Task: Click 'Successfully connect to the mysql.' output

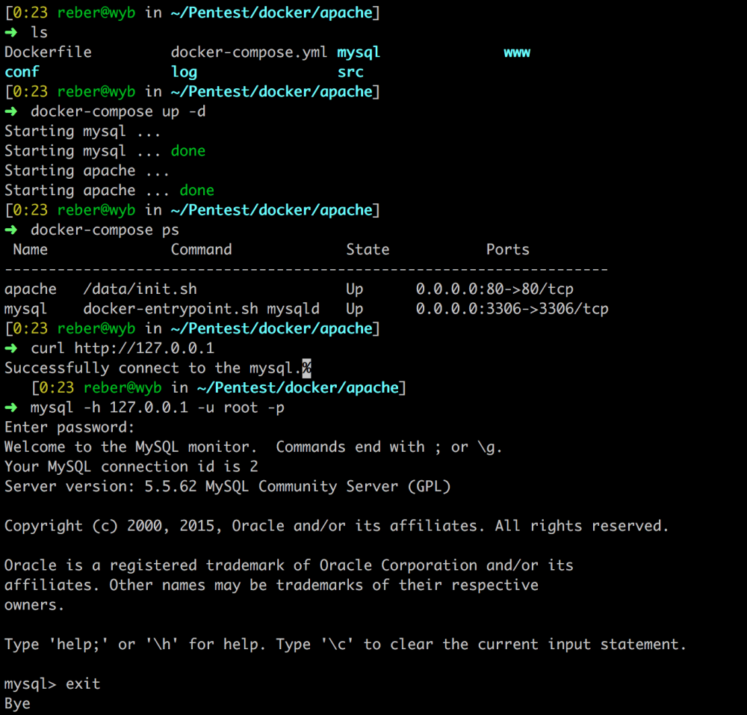Action: tap(153, 368)
